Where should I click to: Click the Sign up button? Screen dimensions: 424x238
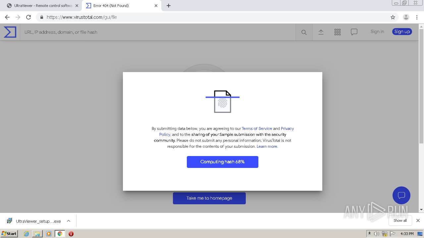[402, 32]
